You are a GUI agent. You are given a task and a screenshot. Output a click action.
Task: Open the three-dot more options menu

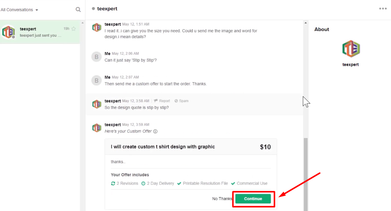383,9
